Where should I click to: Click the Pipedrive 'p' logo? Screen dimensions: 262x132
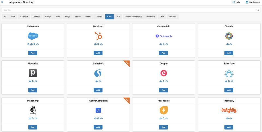pyautogui.click(x=33, y=73)
